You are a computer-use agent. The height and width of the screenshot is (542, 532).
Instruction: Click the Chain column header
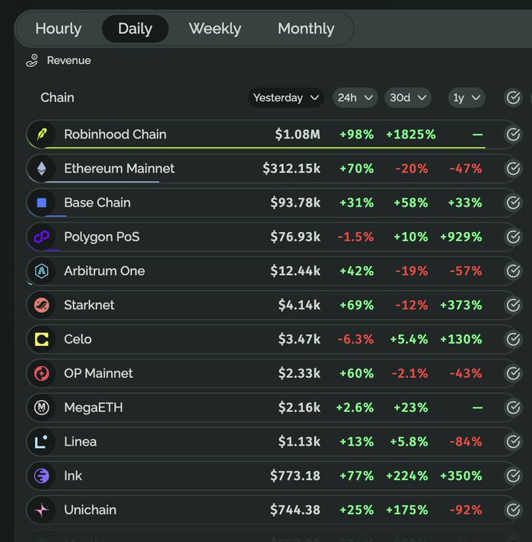[x=57, y=98]
